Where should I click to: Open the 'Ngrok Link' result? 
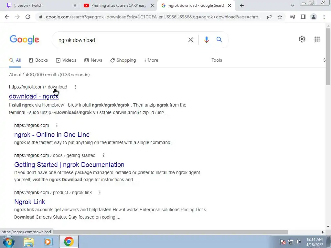pyautogui.click(x=29, y=202)
